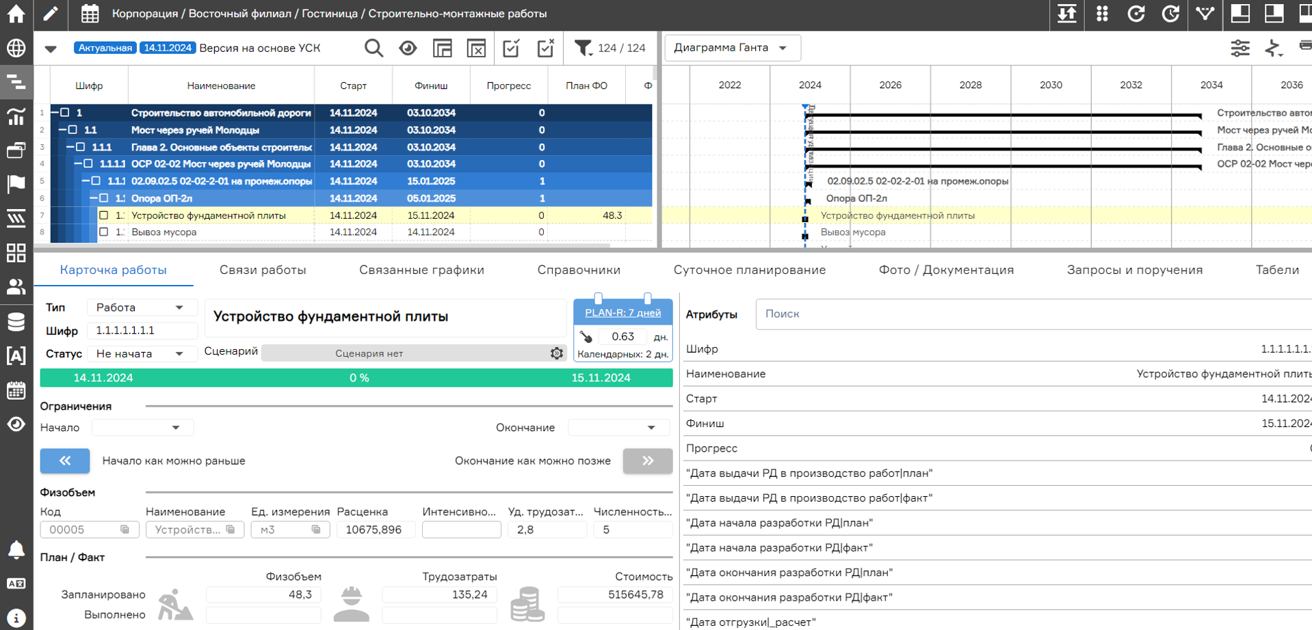Click the counterclockwise refresh icon
Viewport: 1312px width, 630px height.
point(1136,14)
